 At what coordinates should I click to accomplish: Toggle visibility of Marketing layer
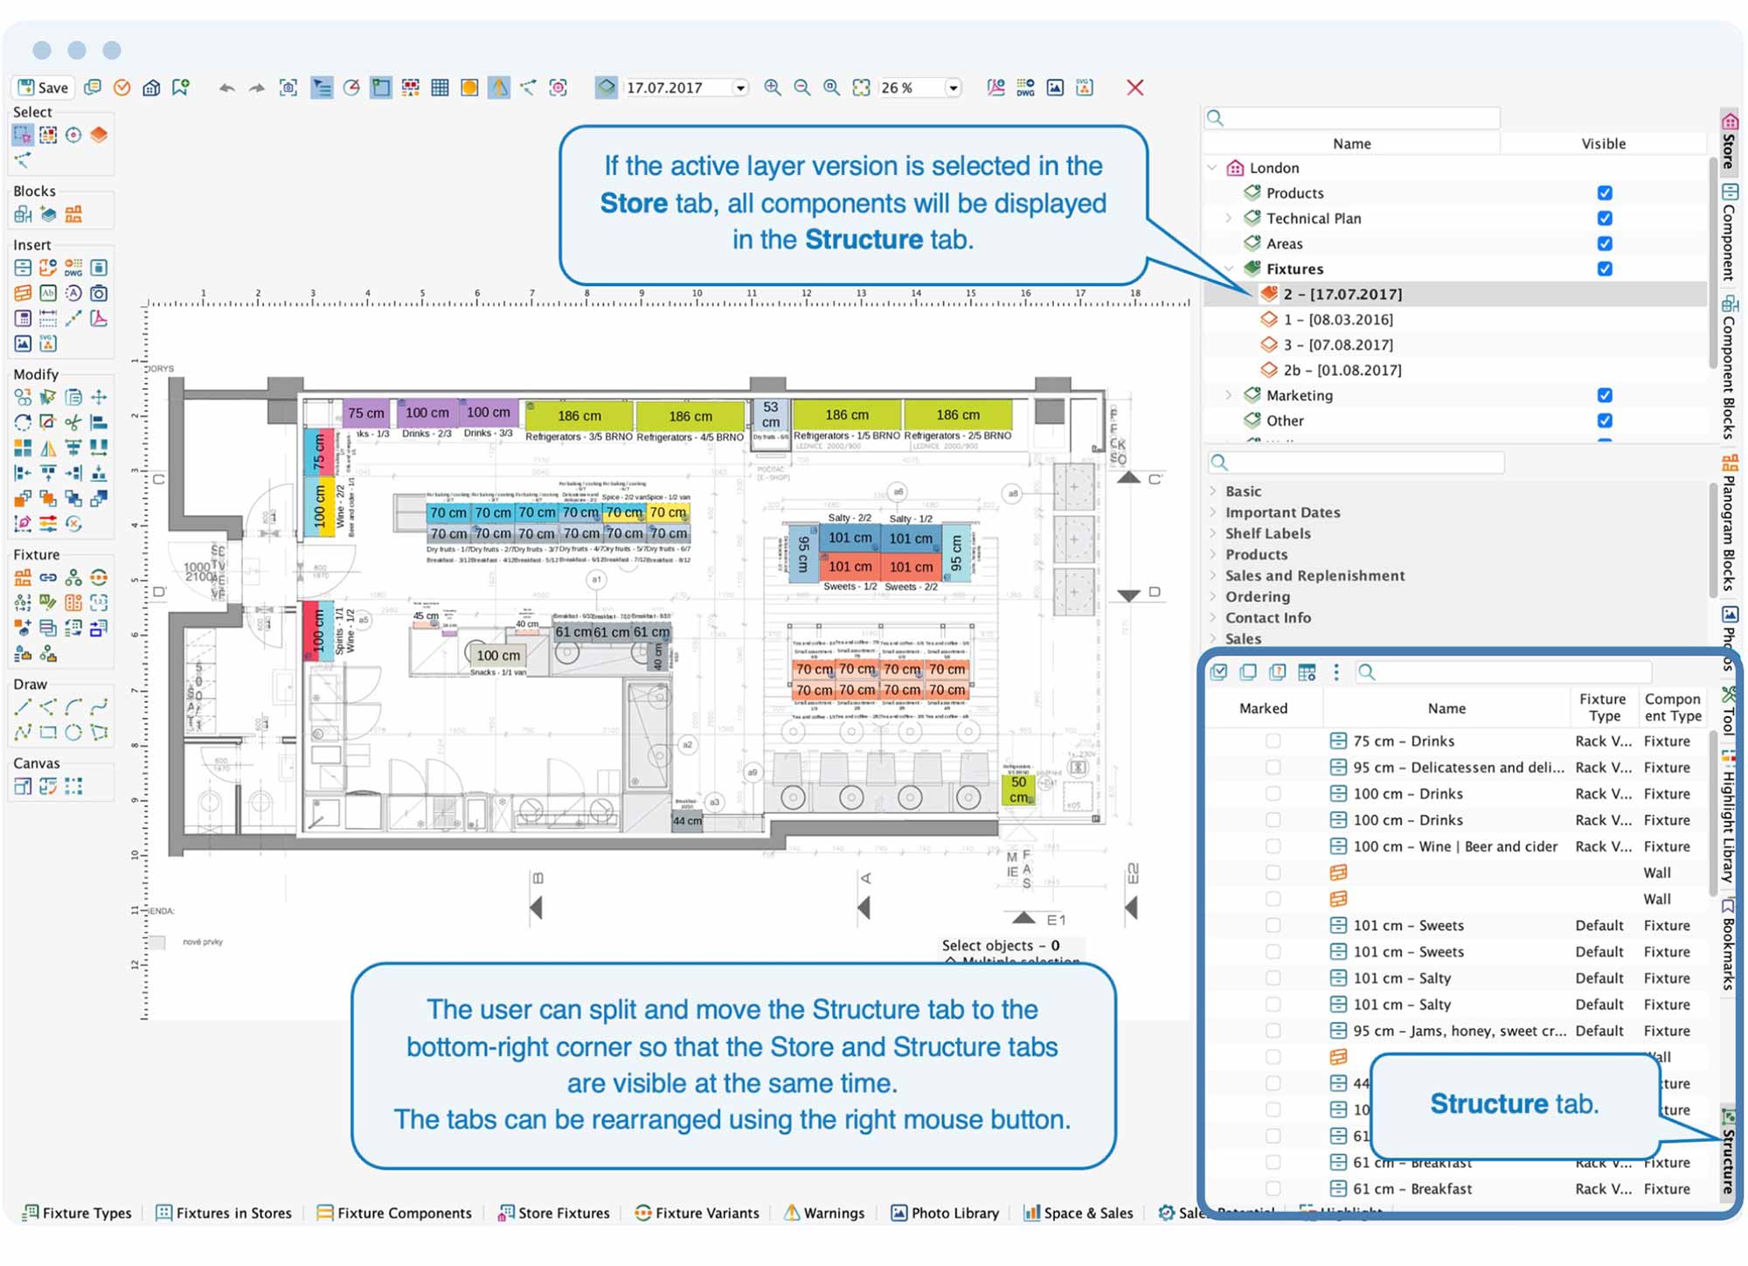pyautogui.click(x=1605, y=395)
